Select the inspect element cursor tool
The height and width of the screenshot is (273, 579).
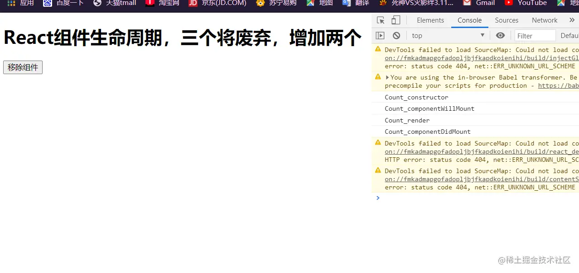[381, 20]
